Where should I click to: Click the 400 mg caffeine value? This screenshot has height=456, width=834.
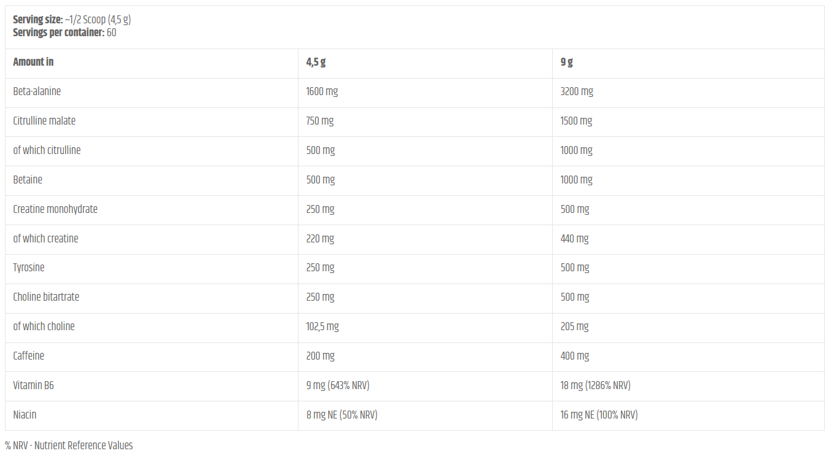[x=574, y=356]
